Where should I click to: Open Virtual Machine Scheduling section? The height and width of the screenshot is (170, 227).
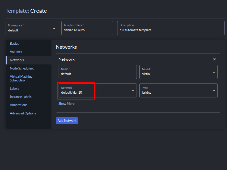click(21, 78)
